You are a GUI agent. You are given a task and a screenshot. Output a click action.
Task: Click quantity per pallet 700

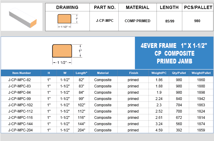click(x=179, y=111)
